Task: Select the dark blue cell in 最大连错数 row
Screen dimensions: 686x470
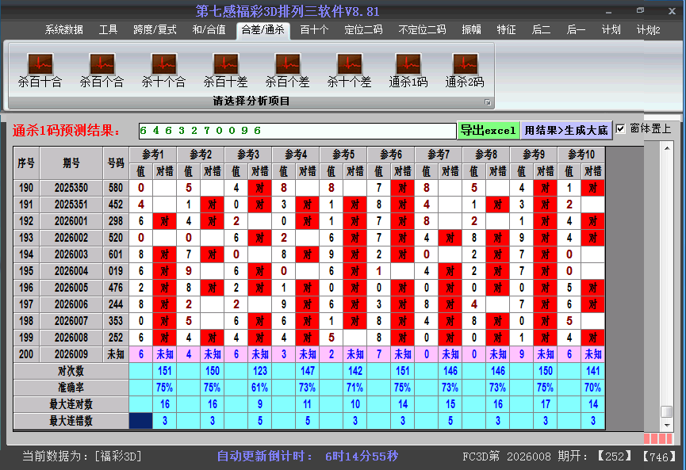Action: click(141, 421)
